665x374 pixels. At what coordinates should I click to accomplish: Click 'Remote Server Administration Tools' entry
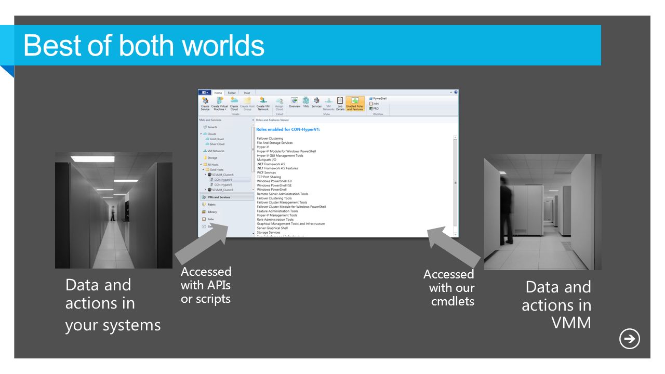pyautogui.click(x=282, y=194)
